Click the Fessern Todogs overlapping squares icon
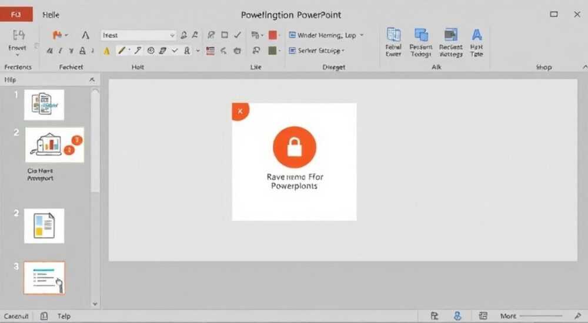 point(421,42)
